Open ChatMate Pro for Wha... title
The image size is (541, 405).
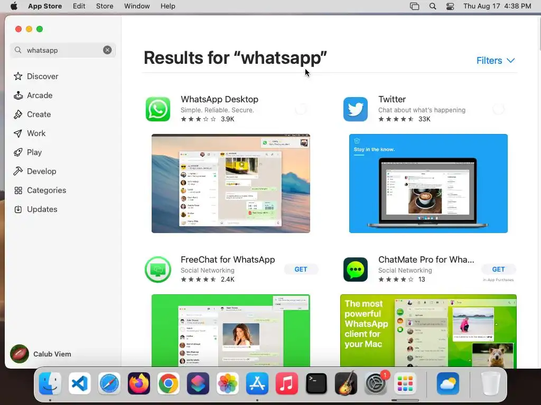426,259
